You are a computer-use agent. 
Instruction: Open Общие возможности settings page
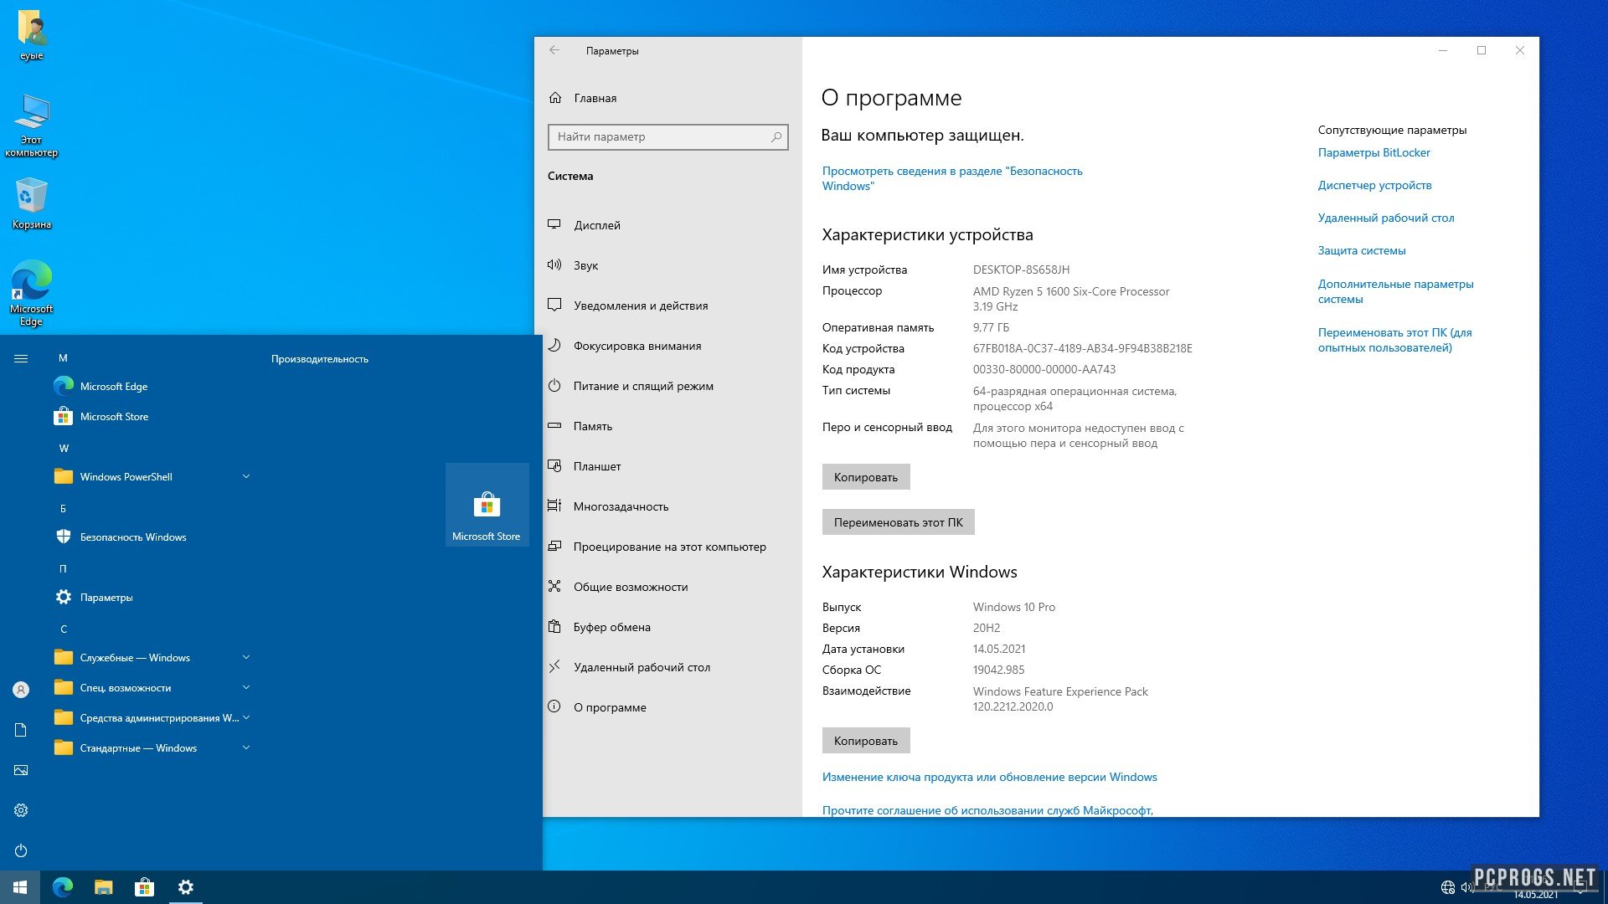[668, 587]
